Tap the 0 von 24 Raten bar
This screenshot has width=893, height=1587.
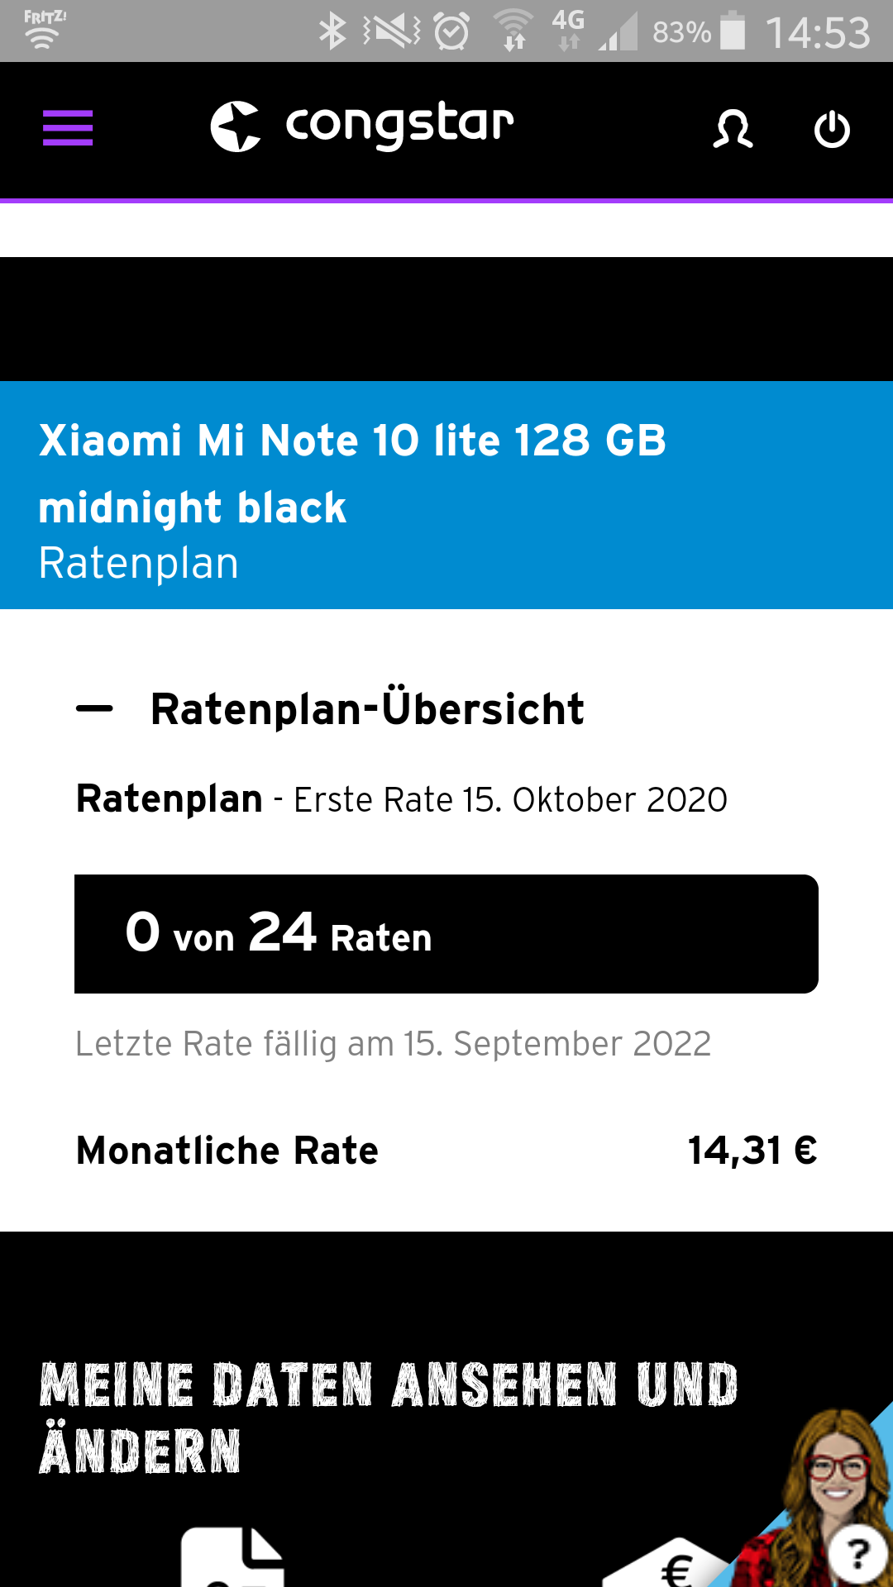point(446,934)
